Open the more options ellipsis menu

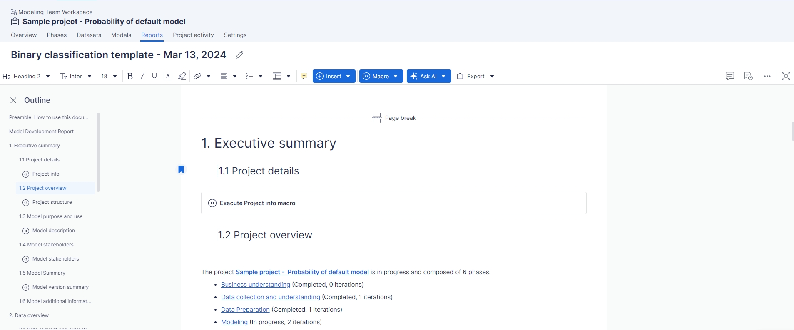767,76
